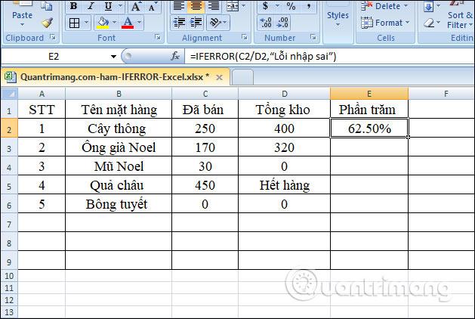475x319 pixels.
Task: Open Font Color dropdown arrow
Action: click(x=139, y=23)
